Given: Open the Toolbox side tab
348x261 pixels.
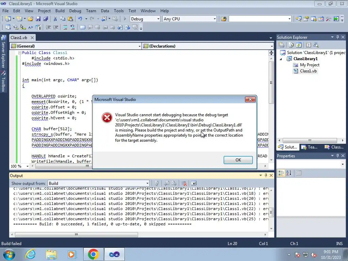Looking at the screenshot, I should tap(3, 82).
